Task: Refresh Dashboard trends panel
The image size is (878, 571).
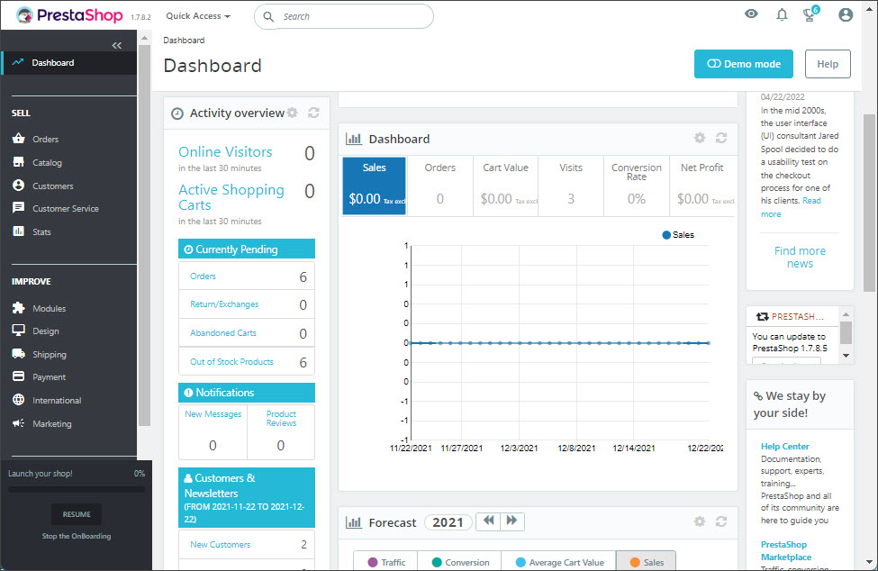Action: pyautogui.click(x=721, y=138)
